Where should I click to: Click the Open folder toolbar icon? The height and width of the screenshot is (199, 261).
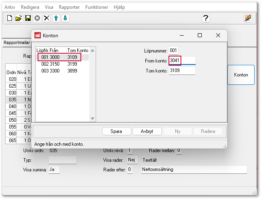click(19, 18)
